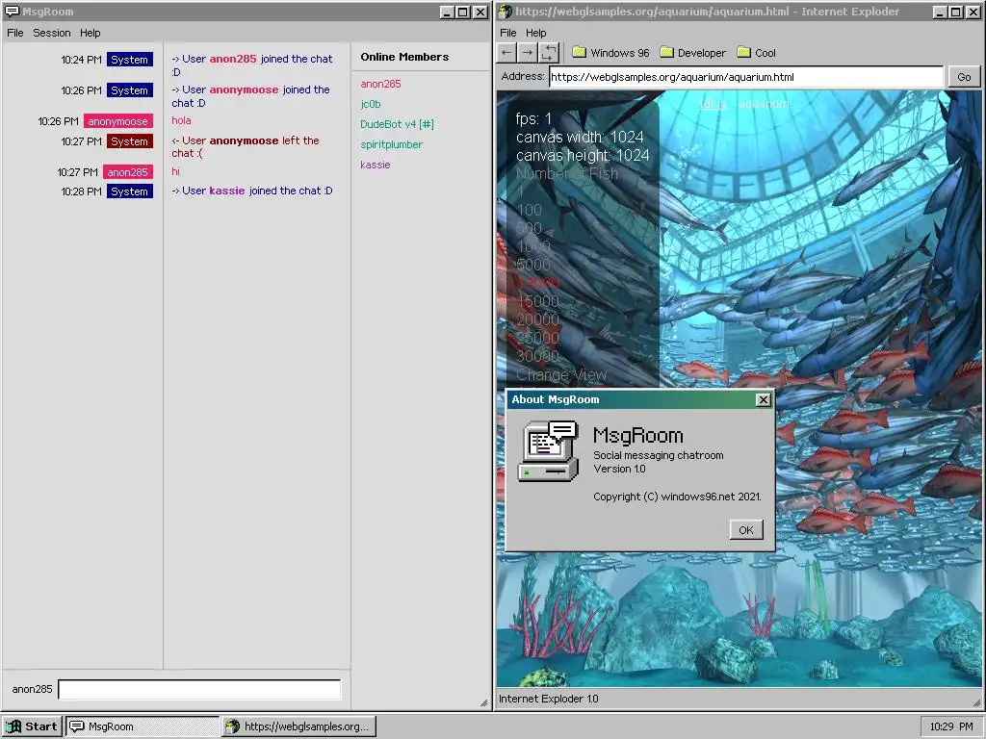Click the Forward arrow in Internet Exploder
Viewport: 986px width, 739px height.
click(x=528, y=53)
